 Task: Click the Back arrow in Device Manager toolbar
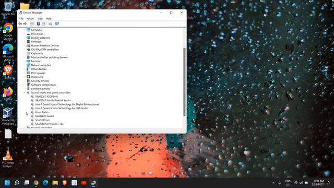[20, 23]
